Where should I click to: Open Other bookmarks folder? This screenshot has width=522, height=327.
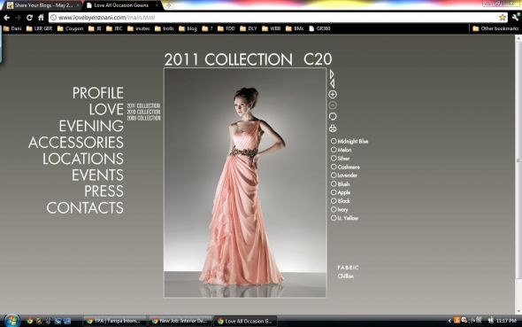click(x=495, y=28)
